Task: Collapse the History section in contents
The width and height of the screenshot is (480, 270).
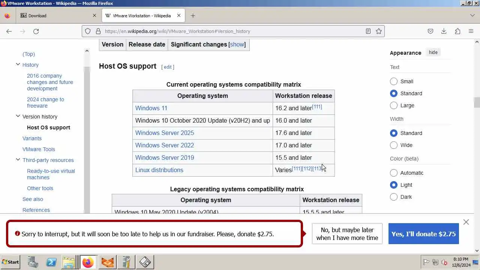Action: click(18, 64)
